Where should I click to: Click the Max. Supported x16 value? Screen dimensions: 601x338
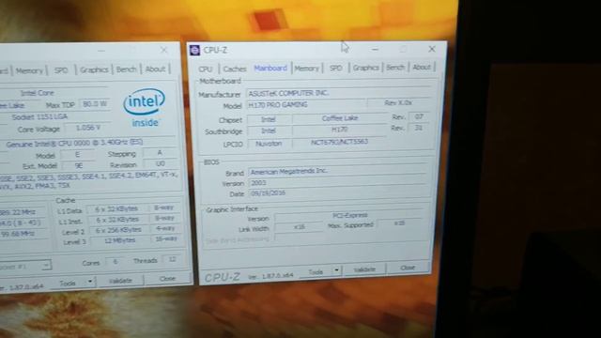pyautogui.click(x=399, y=223)
